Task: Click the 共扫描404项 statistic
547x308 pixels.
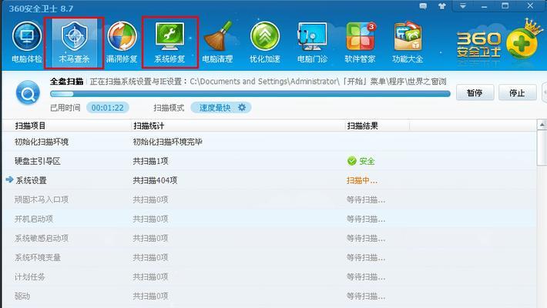Action: pos(155,180)
